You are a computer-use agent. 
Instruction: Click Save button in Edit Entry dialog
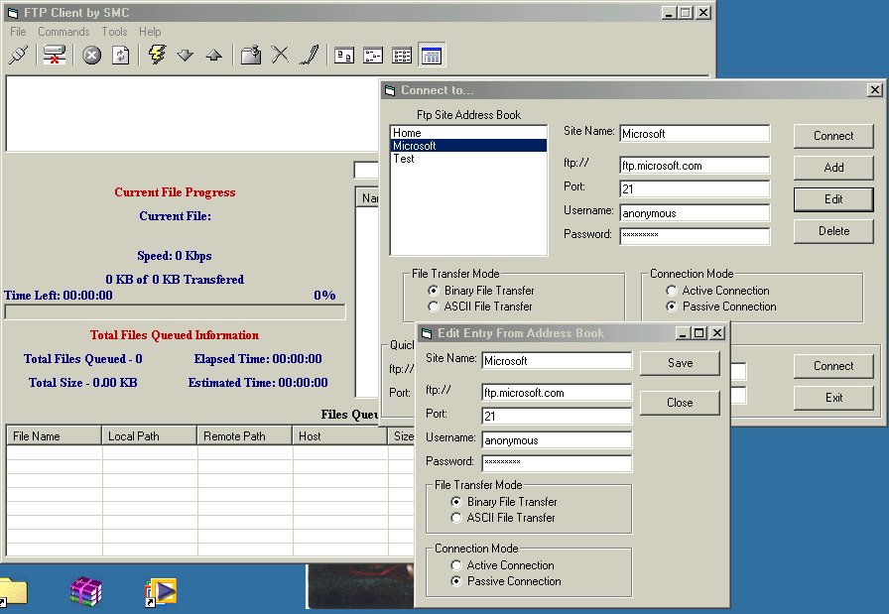click(680, 363)
